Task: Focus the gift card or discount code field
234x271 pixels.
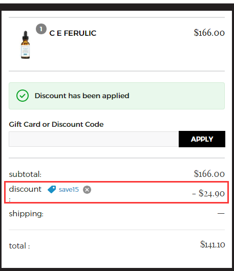Action: (x=94, y=139)
